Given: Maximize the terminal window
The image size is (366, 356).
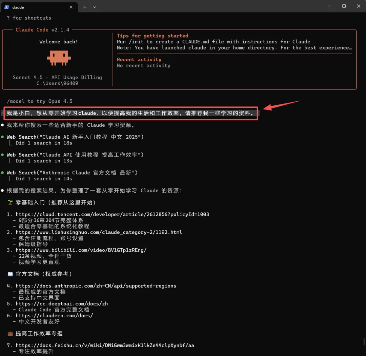Looking at the screenshot, I should [344, 6].
